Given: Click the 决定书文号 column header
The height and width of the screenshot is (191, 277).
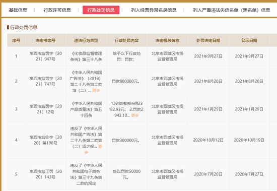Looking at the screenshot, I should pos(45,40).
